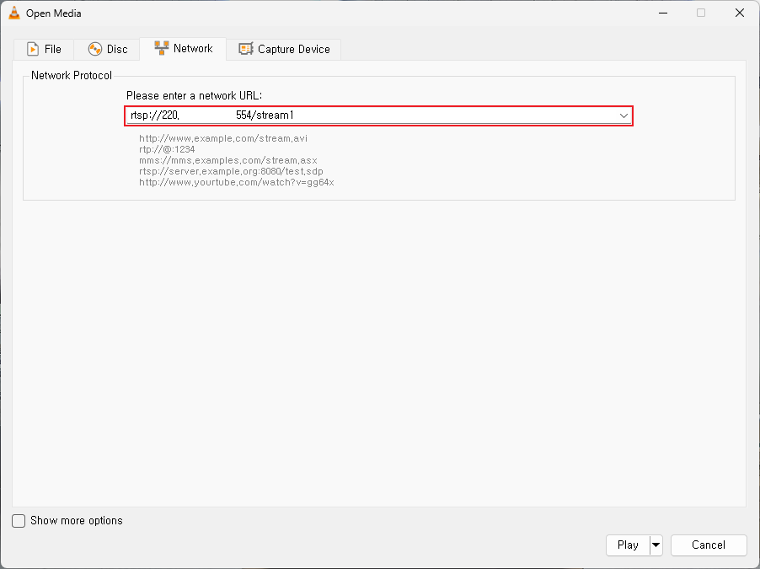Click the VLC cone icon in title bar
Image resolution: width=760 pixels, height=569 pixels.
point(13,13)
